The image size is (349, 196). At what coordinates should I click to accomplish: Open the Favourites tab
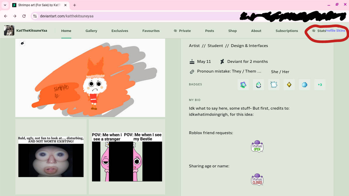(151, 31)
